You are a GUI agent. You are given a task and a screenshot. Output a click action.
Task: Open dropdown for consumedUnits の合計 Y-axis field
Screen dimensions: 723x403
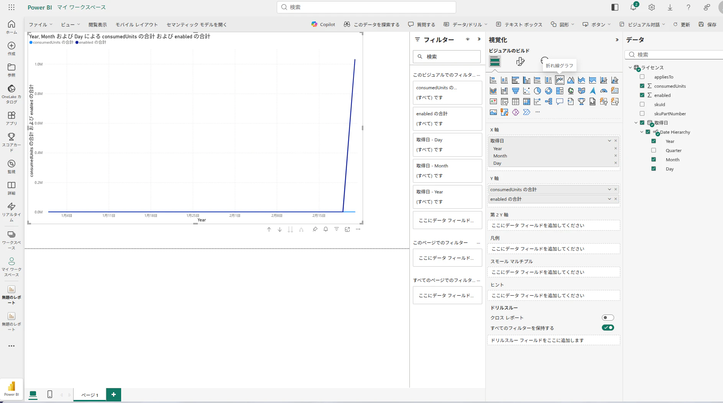click(610, 189)
